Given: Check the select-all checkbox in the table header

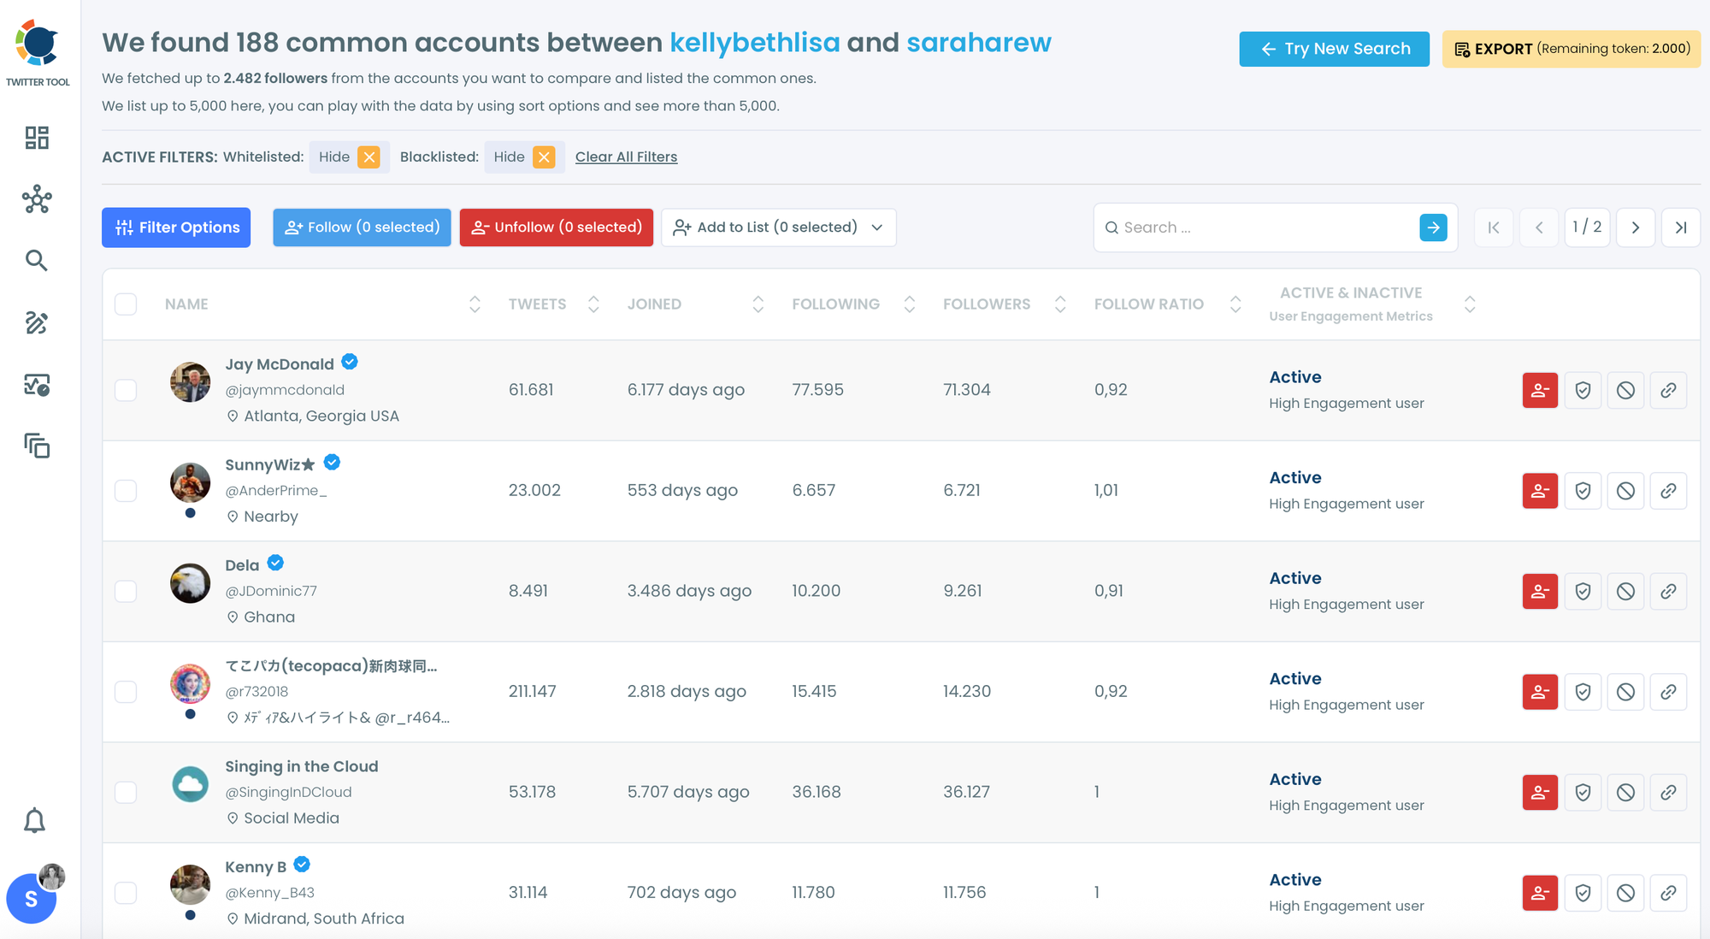Looking at the screenshot, I should coord(126,304).
